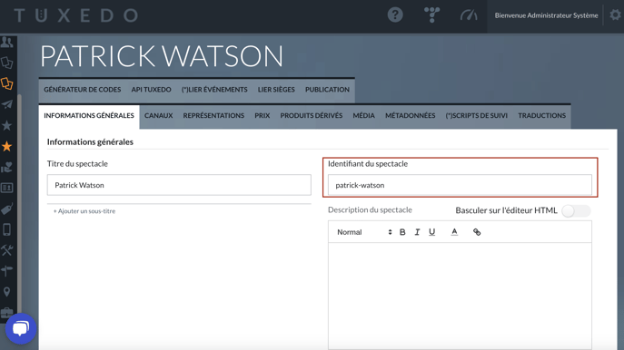Open the text color picker
The image size is (624, 350).
pos(454,232)
